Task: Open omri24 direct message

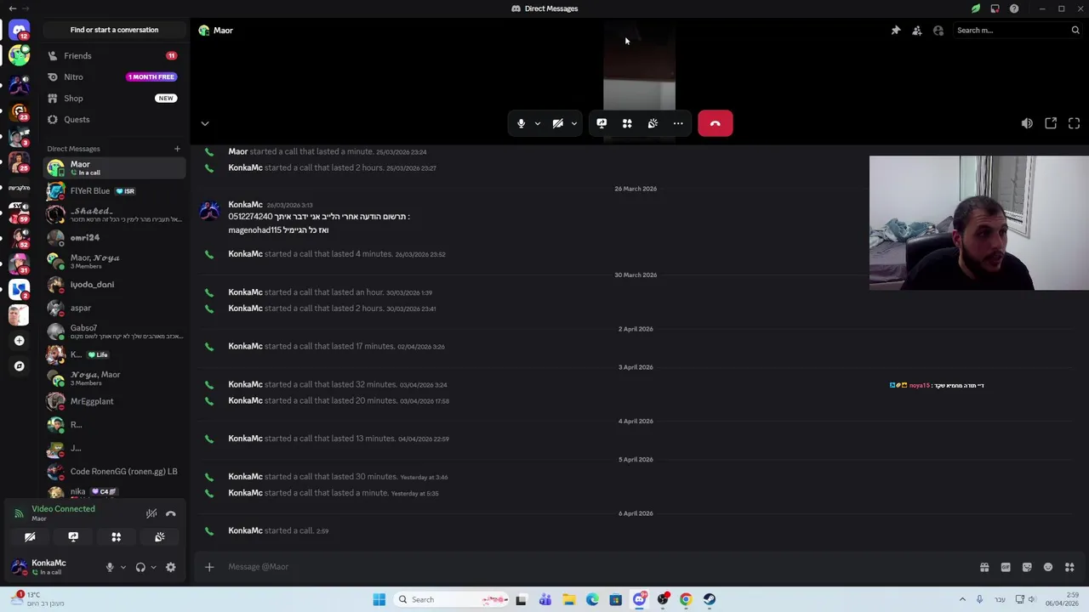Action: tap(113, 237)
